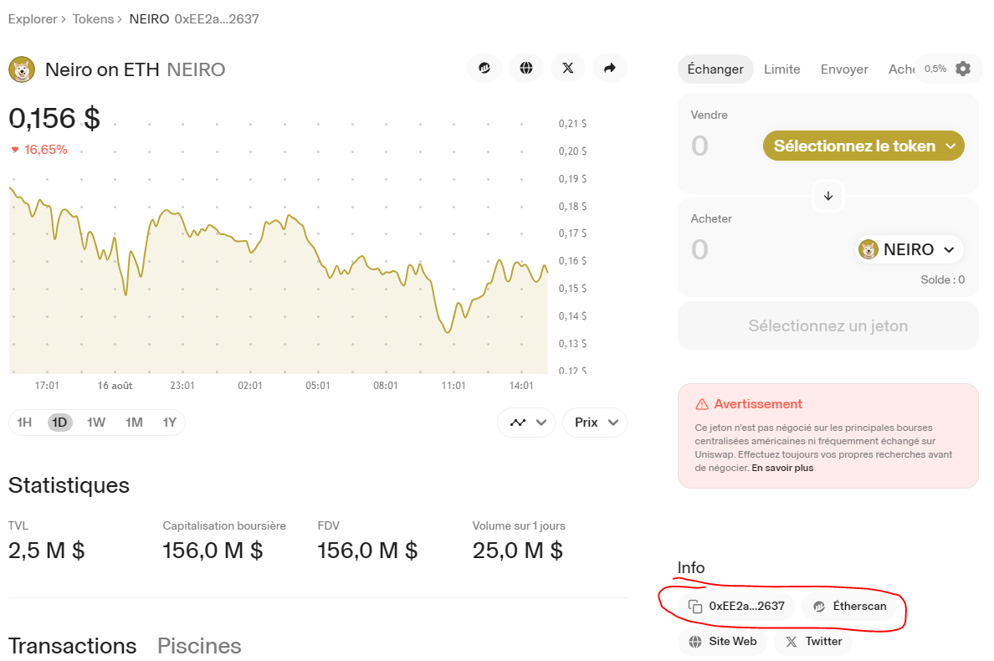The image size is (994, 661).
Task: Click the share arrow icon
Action: [610, 69]
